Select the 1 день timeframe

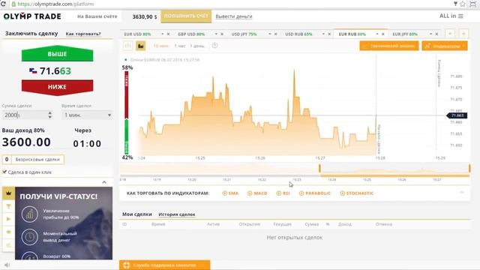coord(197,46)
